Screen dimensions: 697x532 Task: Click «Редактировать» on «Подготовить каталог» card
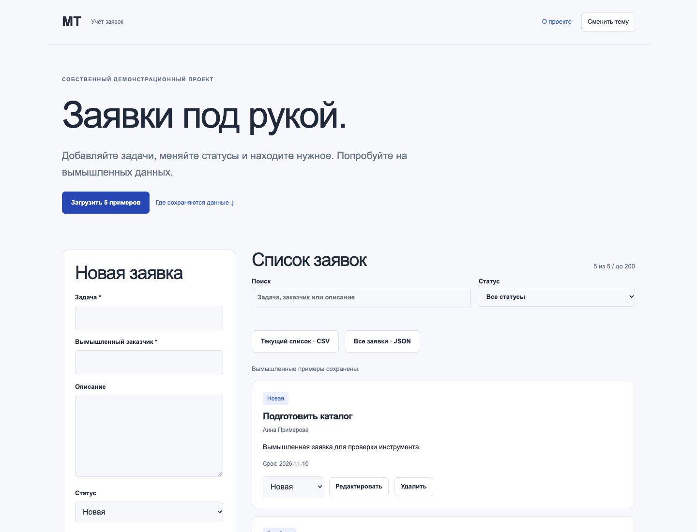[x=359, y=487]
